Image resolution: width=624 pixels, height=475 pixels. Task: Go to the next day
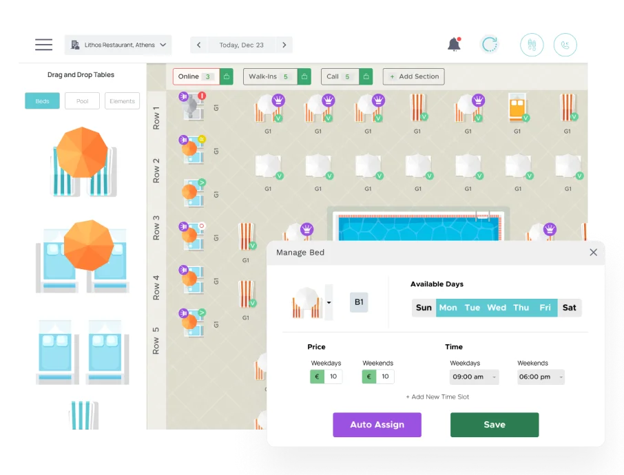[x=284, y=45]
